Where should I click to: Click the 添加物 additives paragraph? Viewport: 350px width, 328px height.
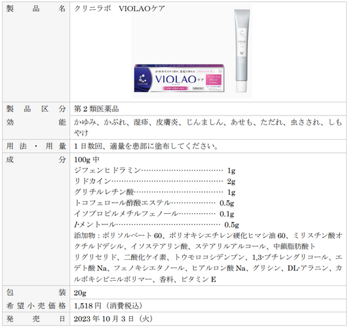pyautogui.click(x=208, y=257)
